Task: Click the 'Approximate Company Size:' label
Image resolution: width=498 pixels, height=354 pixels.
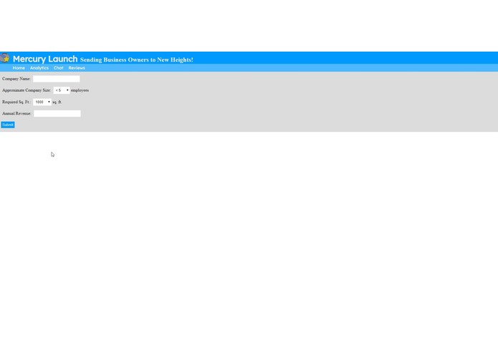Action: tap(27, 90)
